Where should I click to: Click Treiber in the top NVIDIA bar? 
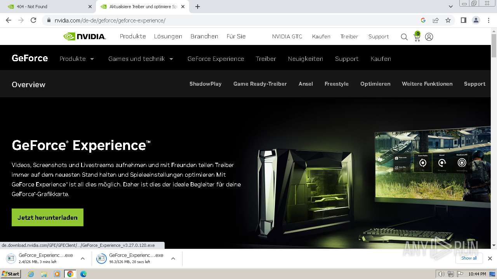click(x=349, y=36)
